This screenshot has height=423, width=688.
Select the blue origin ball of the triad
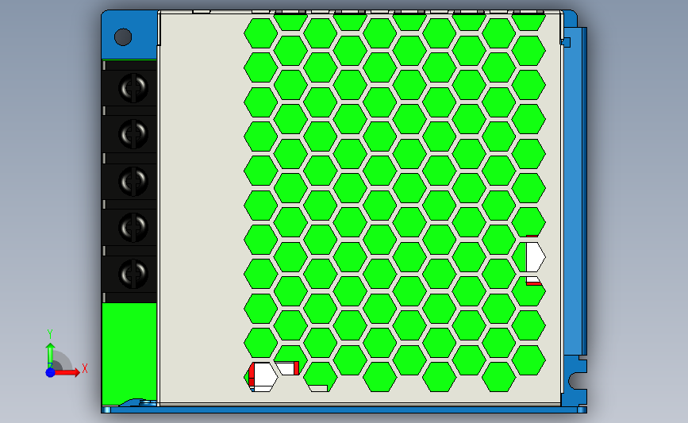click(51, 372)
